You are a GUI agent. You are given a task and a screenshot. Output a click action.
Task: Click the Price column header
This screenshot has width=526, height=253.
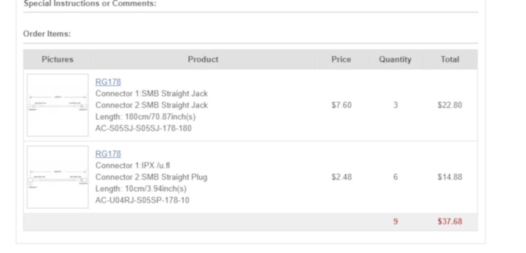341,59
